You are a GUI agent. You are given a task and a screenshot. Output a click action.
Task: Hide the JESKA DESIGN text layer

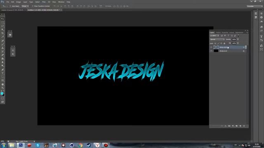(x=211, y=47)
